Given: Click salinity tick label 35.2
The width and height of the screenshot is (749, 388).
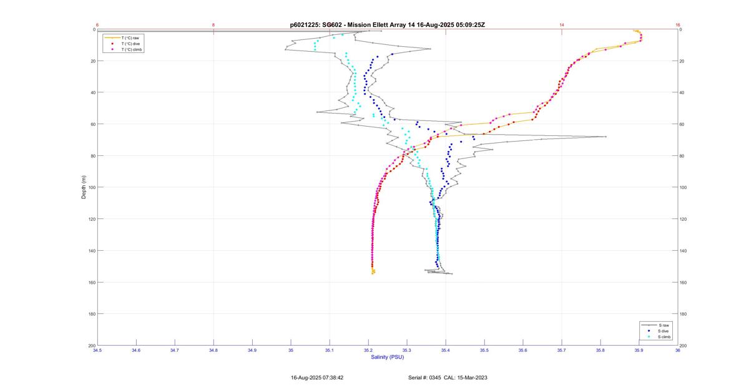Looking at the screenshot, I should [x=368, y=351].
